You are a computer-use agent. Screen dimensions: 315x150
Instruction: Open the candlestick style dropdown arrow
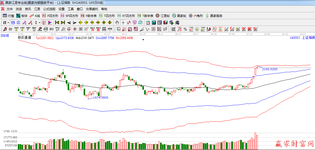click(x=39, y=23)
